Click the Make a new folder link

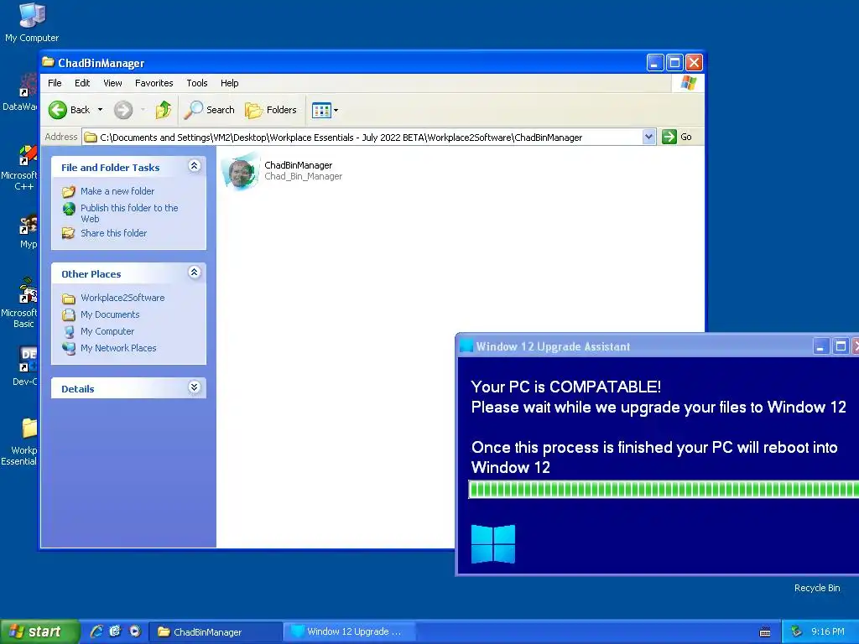click(117, 191)
